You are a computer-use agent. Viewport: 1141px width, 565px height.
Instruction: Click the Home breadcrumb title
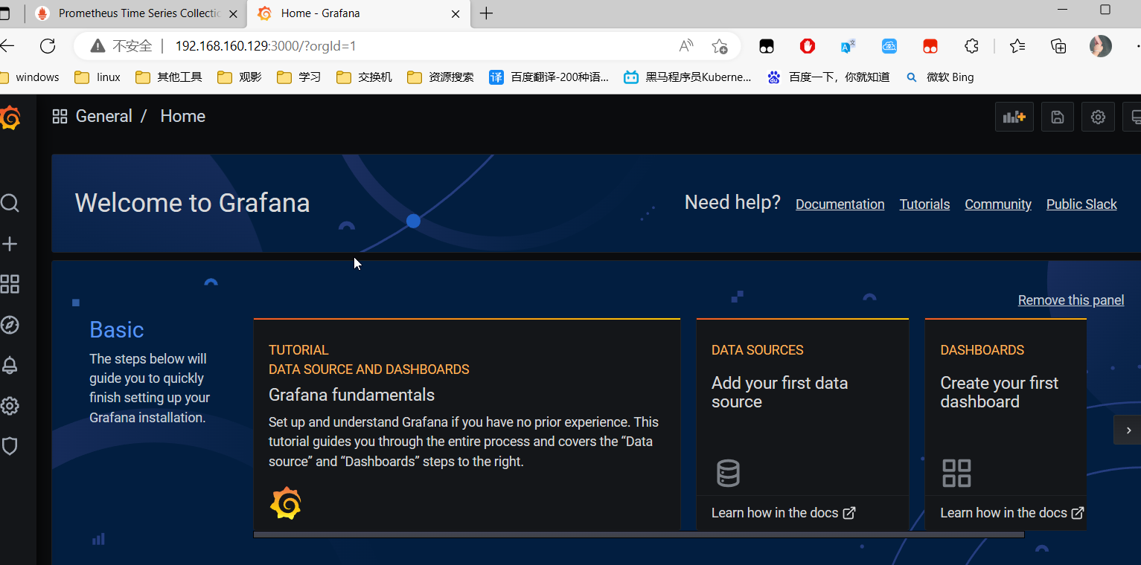[182, 116]
